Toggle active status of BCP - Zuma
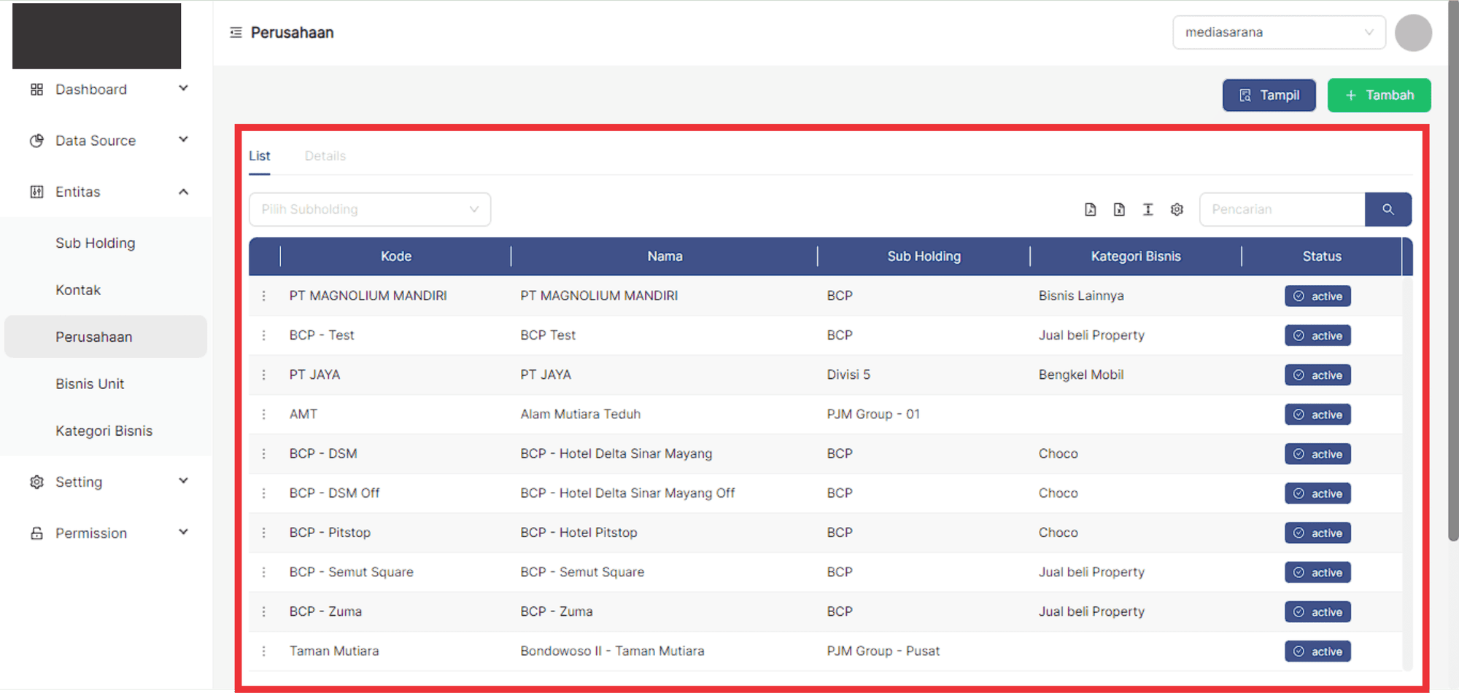The width and height of the screenshot is (1459, 693). point(1317,612)
